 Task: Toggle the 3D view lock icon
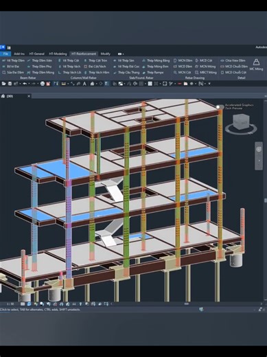67,304
